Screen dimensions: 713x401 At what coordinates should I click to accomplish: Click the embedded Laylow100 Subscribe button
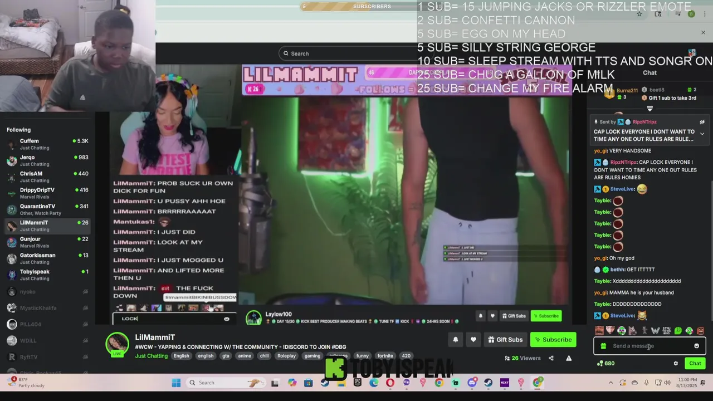point(545,316)
